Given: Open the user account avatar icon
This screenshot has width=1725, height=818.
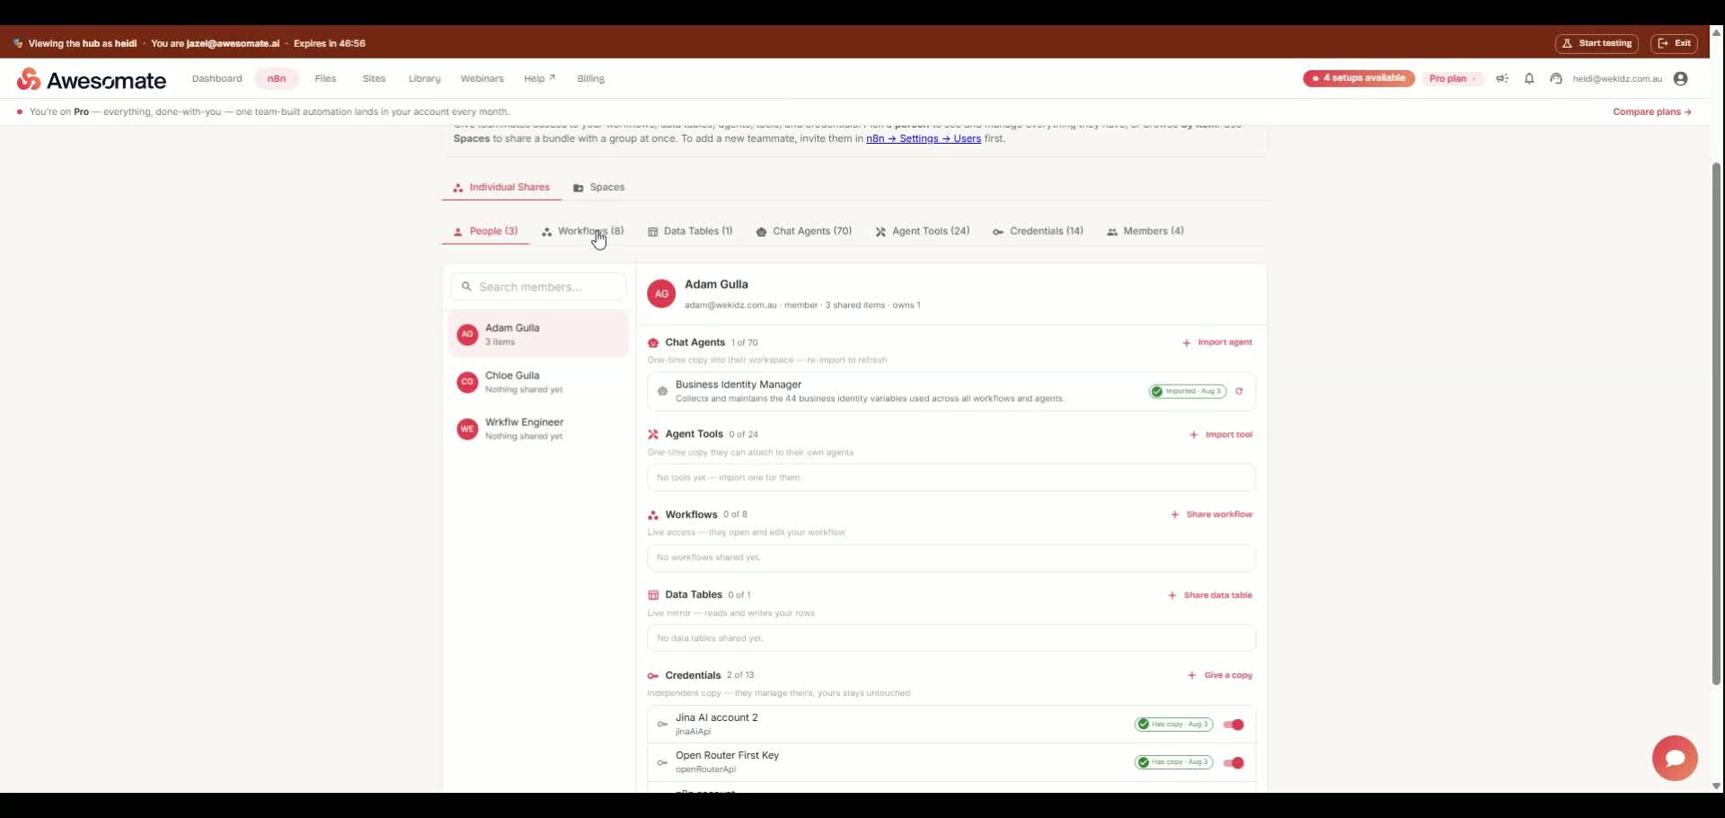Looking at the screenshot, I should coord(1681,79).
